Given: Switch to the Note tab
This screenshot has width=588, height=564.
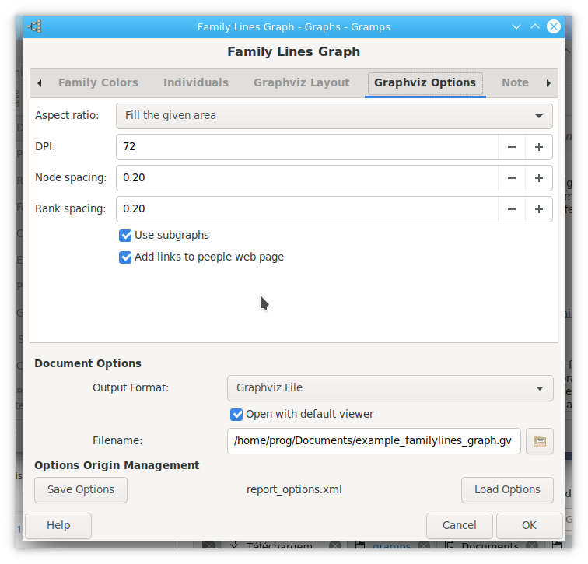Looking at the screenshot, I should (515, 82).
